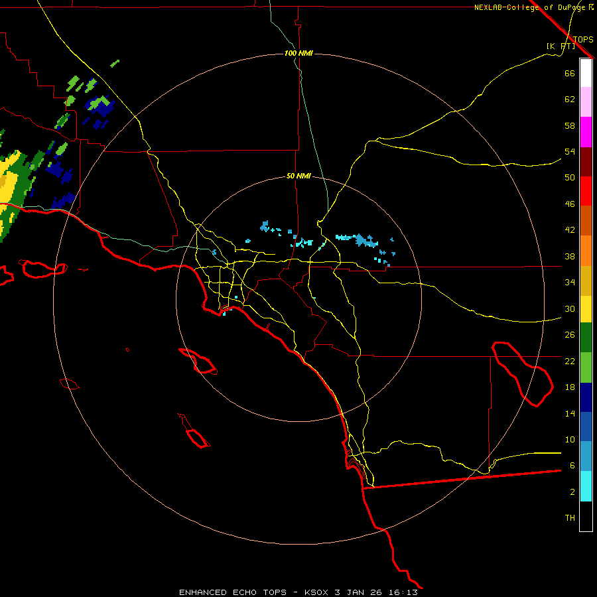This screenshot has height=597, width=597.
Task: Pick the dark orange legend swatch
Action: tap(586, 220)
